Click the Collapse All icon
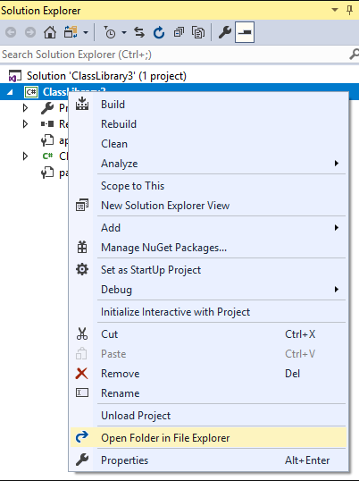Image resolution: width=359 pixels, height=481 pixels. coord(179,32)
